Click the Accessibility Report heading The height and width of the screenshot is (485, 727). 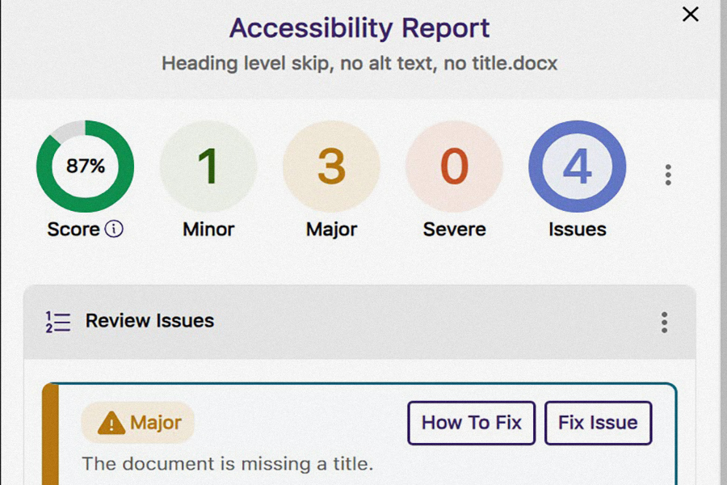pyautogui.click(x=359, y=28)
